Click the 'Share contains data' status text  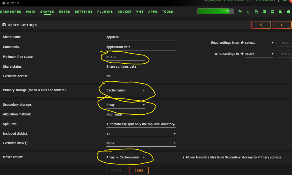pos(121,66)
